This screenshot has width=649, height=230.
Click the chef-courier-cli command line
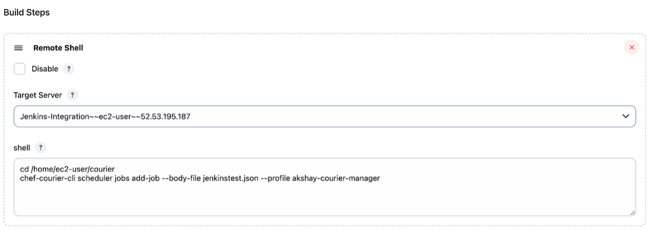coord(94,178)
